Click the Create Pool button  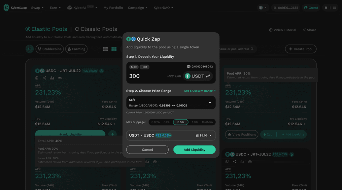tap(300, 49)
